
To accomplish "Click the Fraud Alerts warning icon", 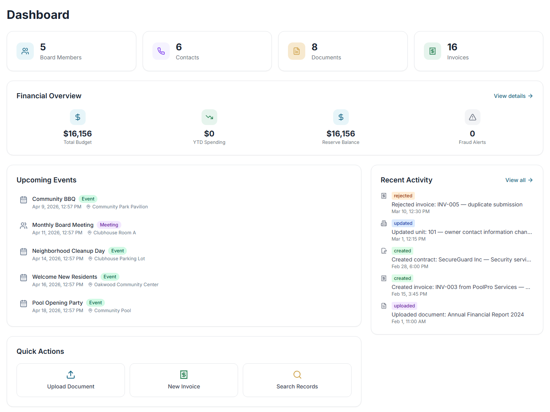I will [472, 117].
